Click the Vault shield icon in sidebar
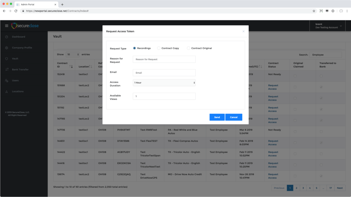This screenshot has width=351, height=197. [x=7, y=58]
